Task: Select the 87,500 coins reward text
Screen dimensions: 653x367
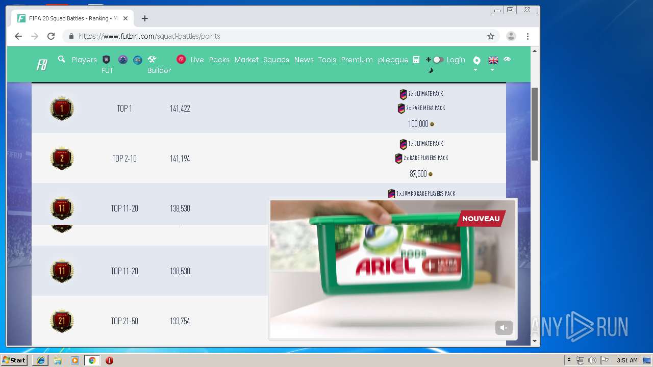Action: pos(418,174)
